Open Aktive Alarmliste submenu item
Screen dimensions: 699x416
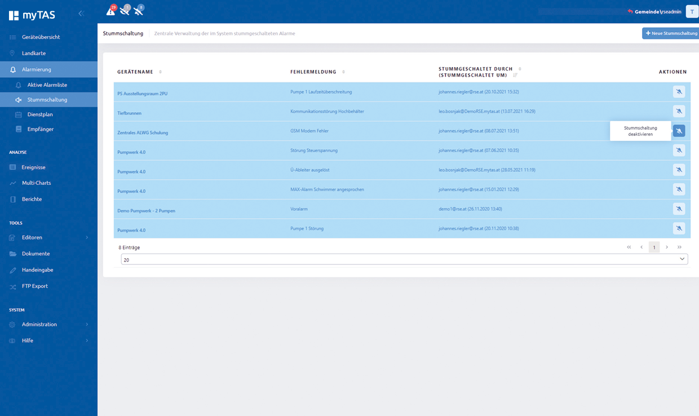48,85
